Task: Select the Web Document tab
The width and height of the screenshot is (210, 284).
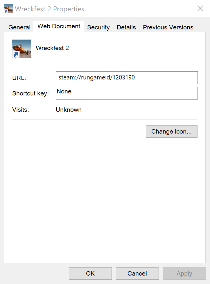Action: coord(59,26)
